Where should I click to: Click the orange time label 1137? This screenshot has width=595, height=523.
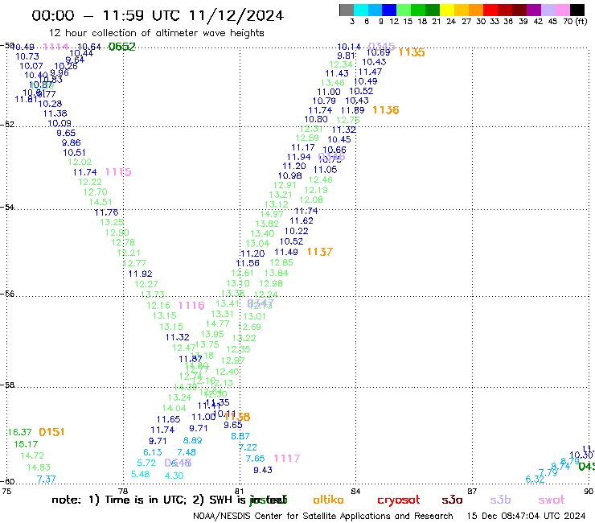coord(319,252)
